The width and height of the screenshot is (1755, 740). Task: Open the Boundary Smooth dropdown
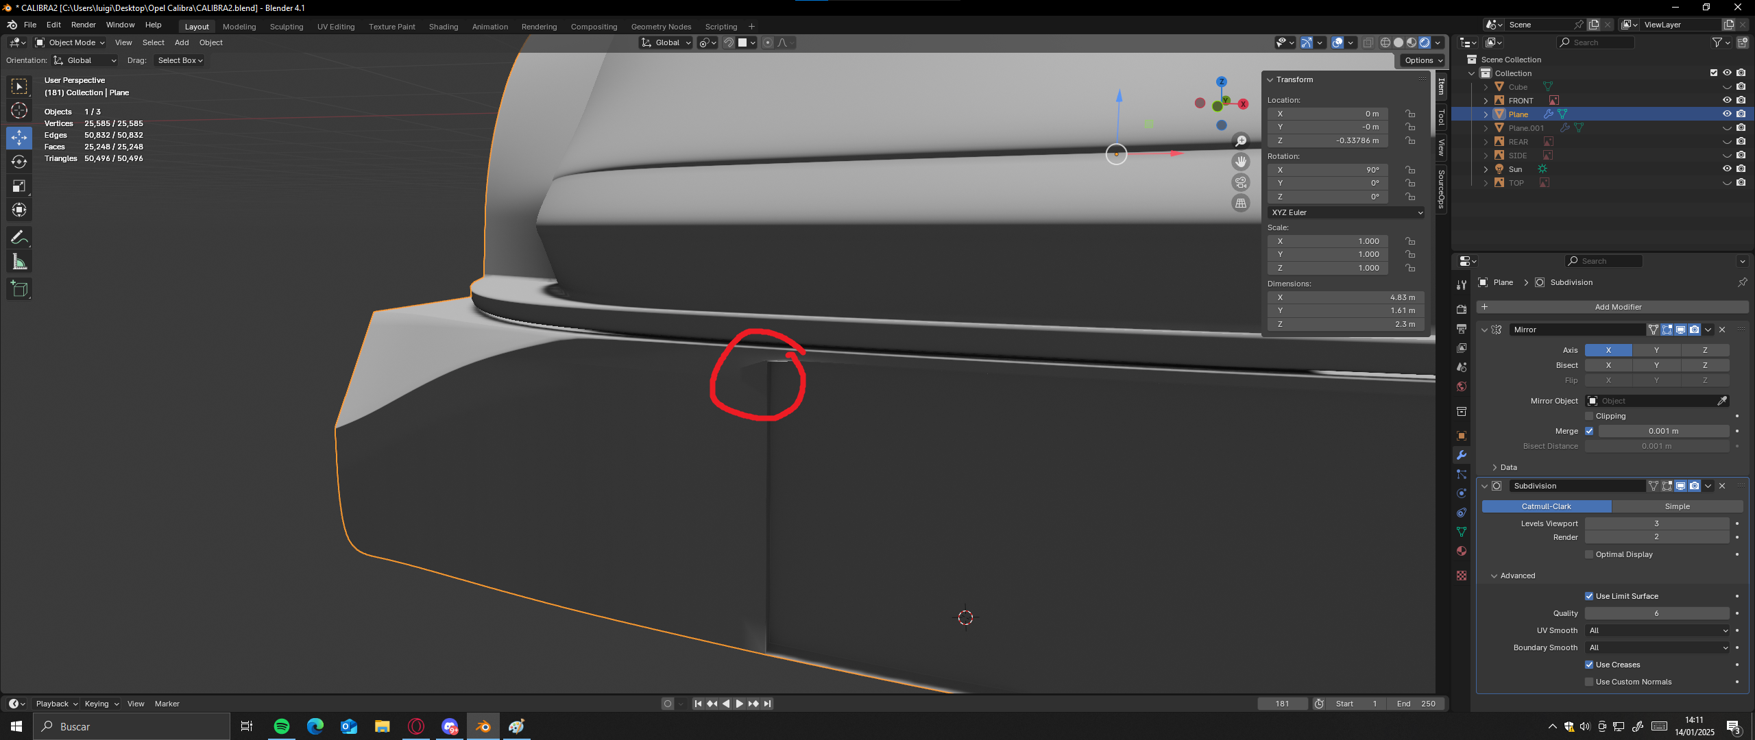click(x=1657, y=647)
